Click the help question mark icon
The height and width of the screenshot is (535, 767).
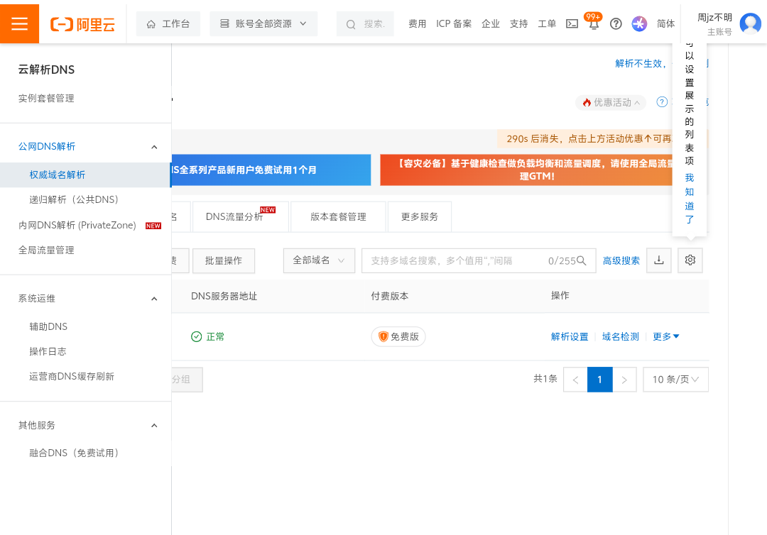click(x=616, y=23)
